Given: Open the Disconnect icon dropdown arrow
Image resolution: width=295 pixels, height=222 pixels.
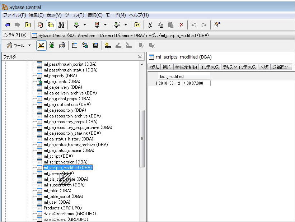Looking at the screenshot, I should [105, 25].
